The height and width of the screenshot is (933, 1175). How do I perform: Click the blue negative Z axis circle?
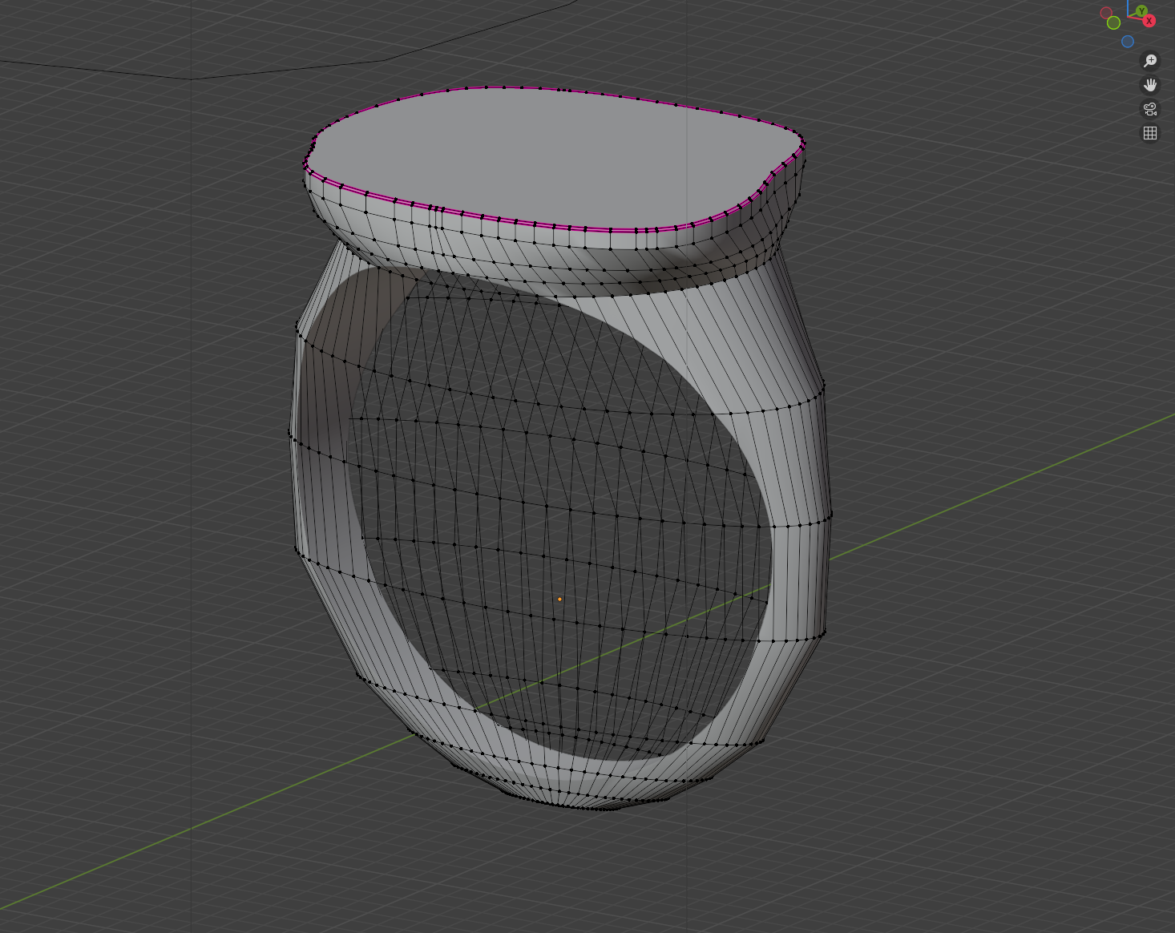(x=1128, y=41)
